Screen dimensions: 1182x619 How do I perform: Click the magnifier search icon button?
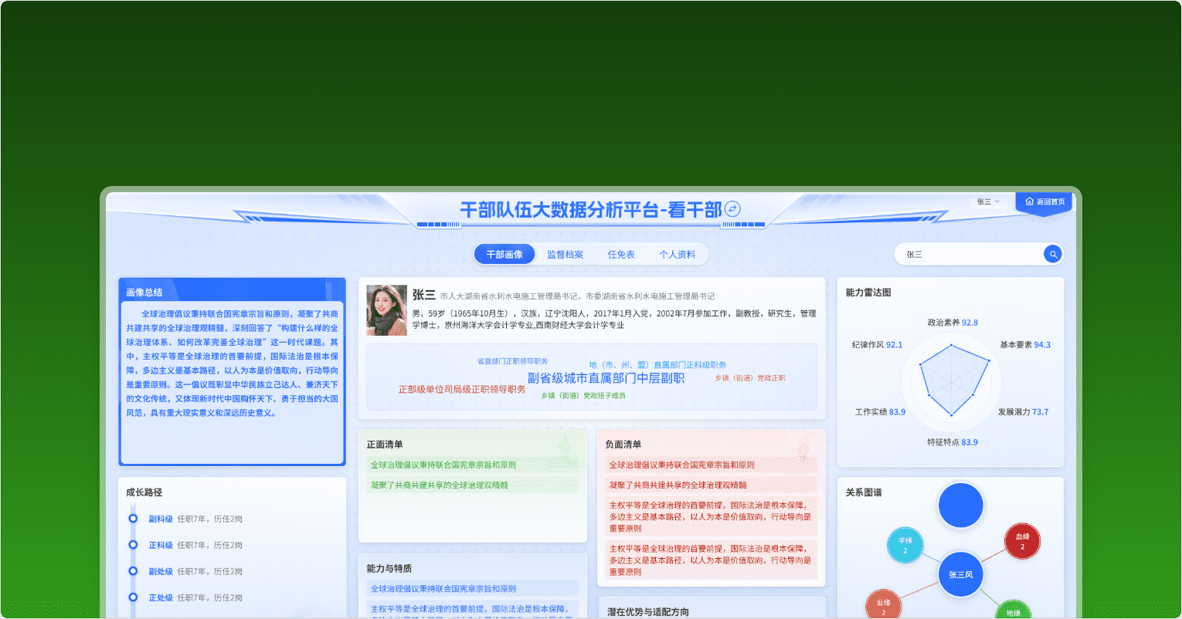pyautogui.click(x=1052, y=254)
